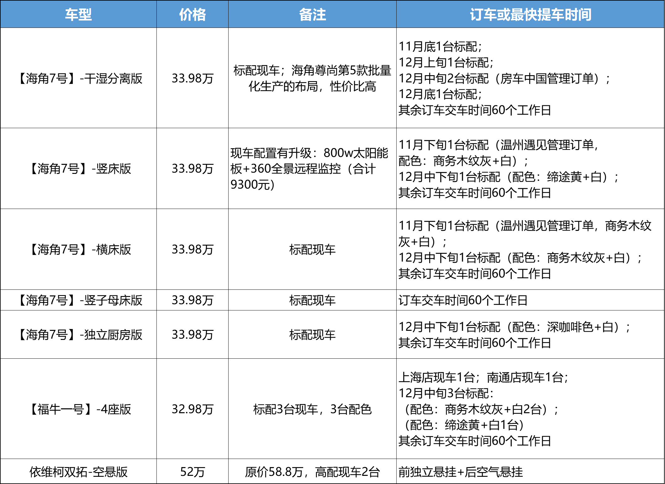Viewport: 665px width, 484px height.
Task: Select the 800w太阳能板+360全景远程监控 remark cell
Action: 312,169
